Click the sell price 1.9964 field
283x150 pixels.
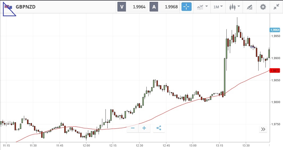click(137, 7)
